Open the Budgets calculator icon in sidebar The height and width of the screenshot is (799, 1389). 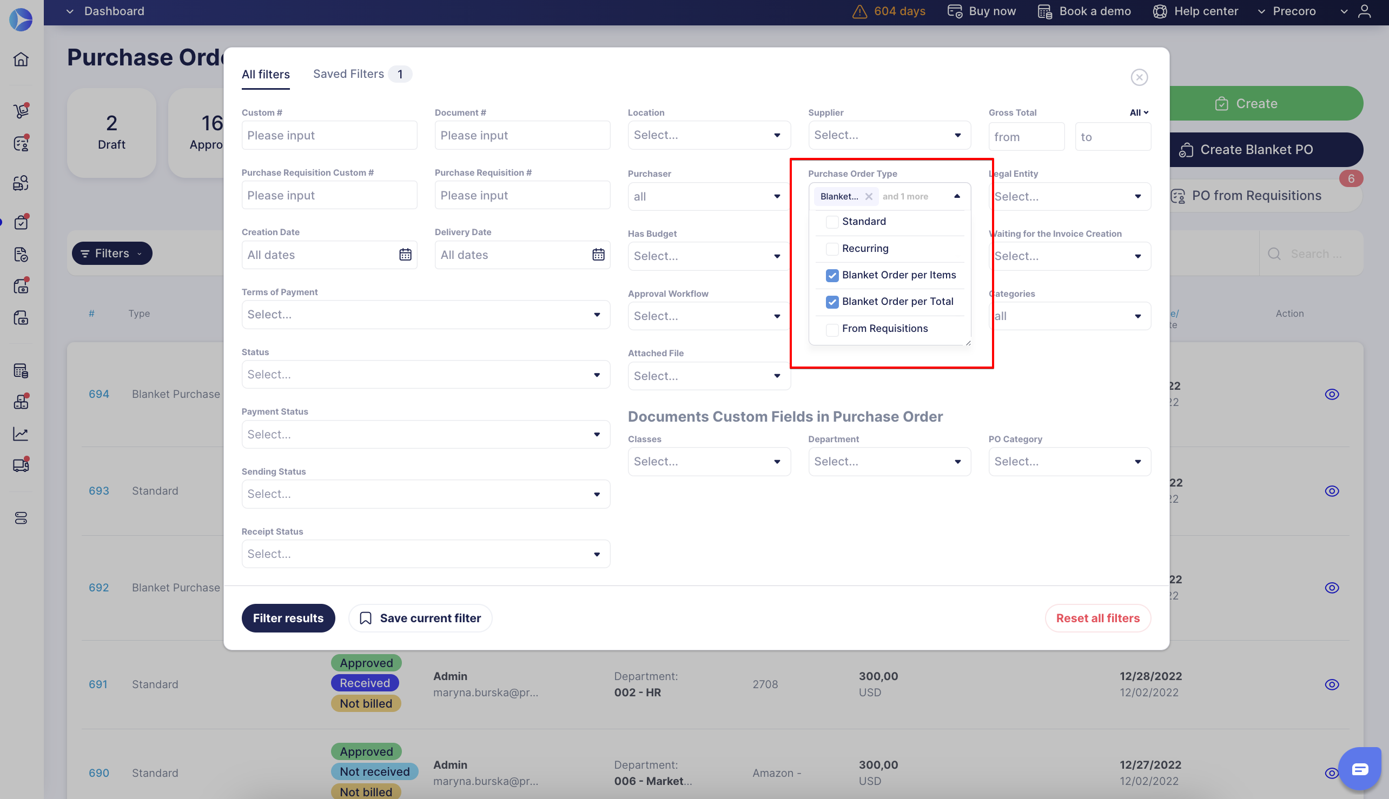coord(21,370)
